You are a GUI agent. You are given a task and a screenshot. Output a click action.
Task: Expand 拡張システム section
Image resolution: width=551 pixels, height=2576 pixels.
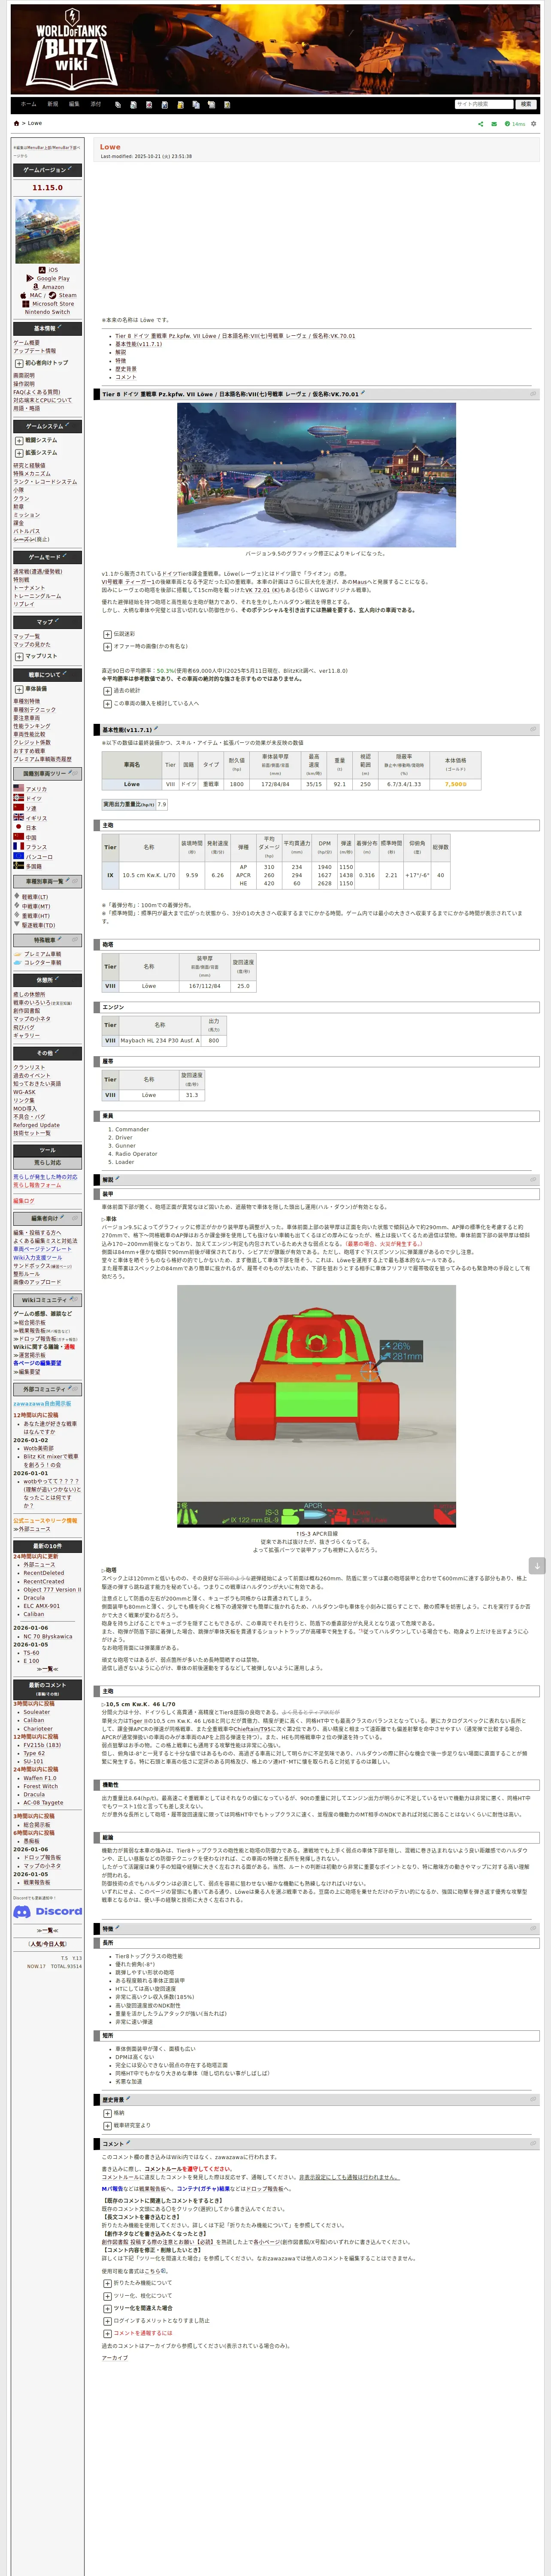tap(18, 453)
